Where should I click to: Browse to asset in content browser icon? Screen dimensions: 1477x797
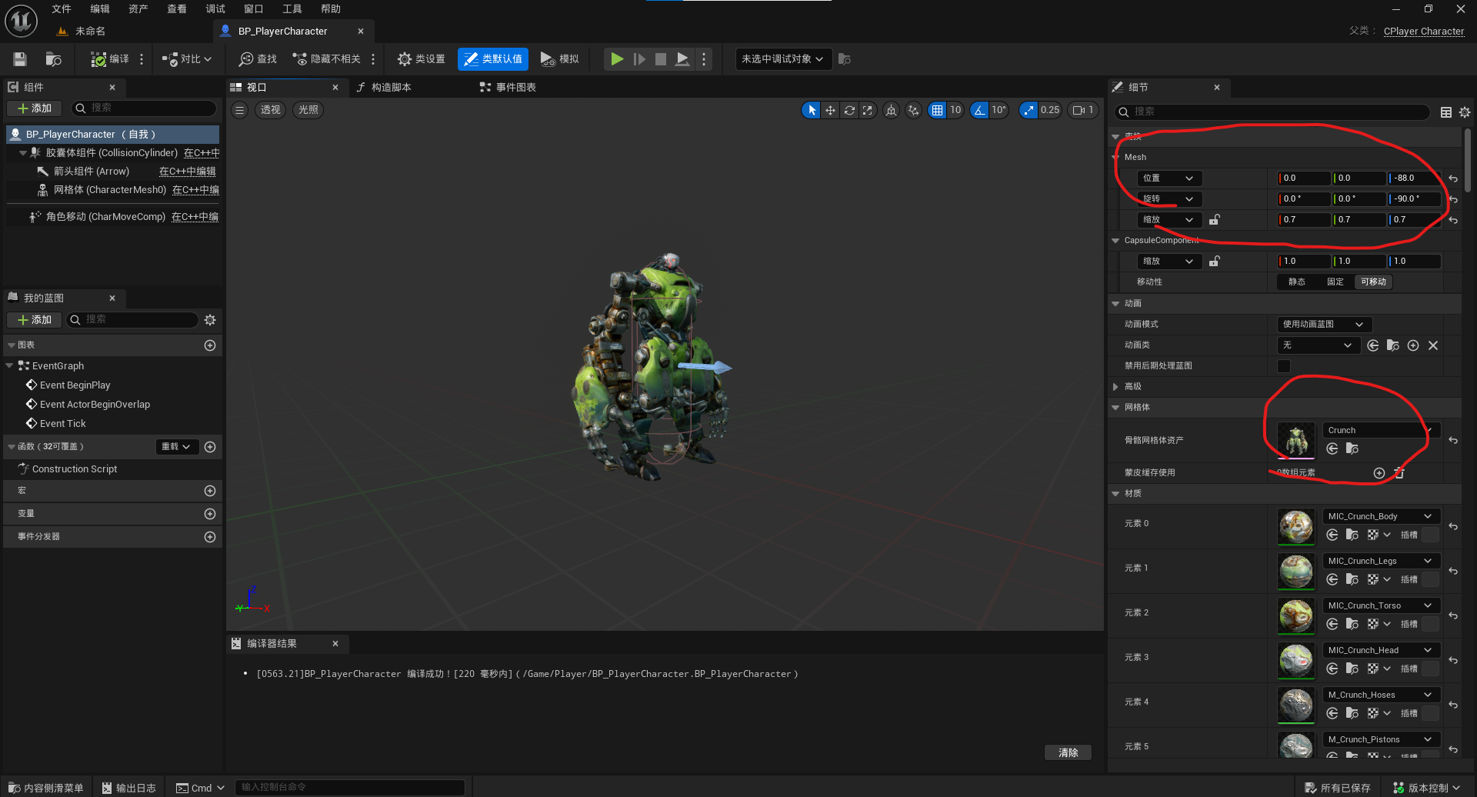53,59
